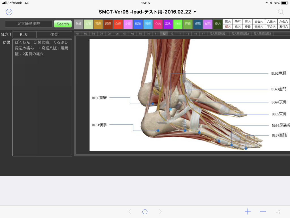
Task: Select the 肺経 gray meridian button
Action: click(78, 24)
